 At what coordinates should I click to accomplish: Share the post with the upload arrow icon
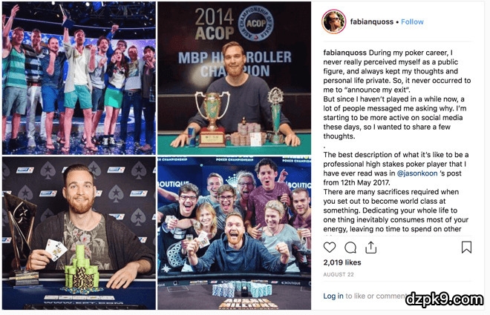[x=370, y=248]
